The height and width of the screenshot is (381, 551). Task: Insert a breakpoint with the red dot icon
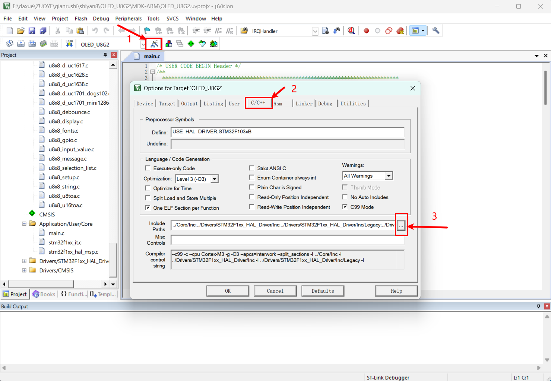(x=366, y=31)
